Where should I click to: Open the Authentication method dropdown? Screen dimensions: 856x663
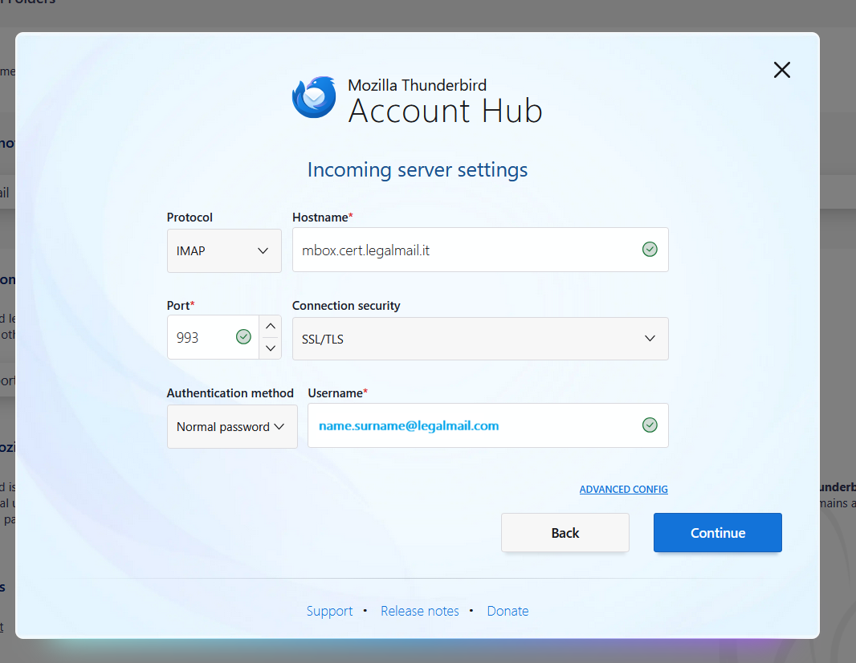[231, 427]
